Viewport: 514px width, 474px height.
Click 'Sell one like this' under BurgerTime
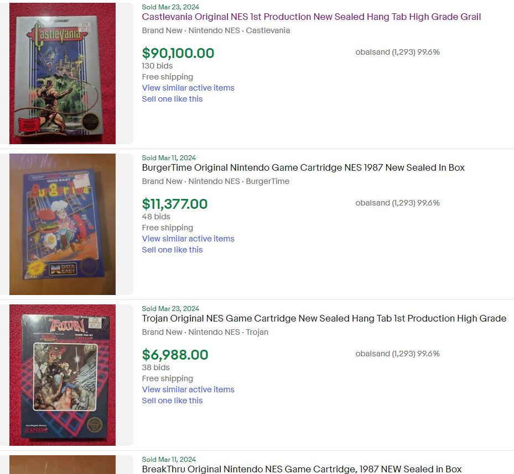click(172, 250)
